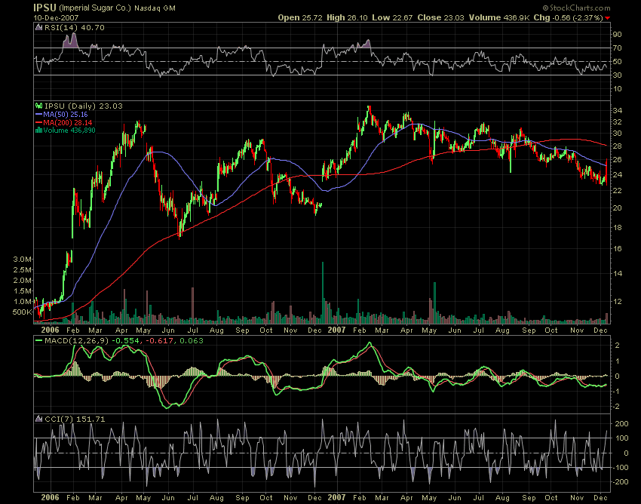Screen dimensions: 641x504
Task: Click the 2007 label on the price chart date axis
Action: [336, 330]
